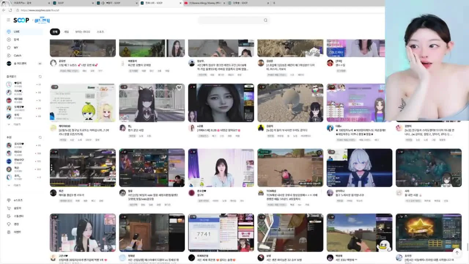Open TCN해설 battleground stream thumbnail

[291, 168]
